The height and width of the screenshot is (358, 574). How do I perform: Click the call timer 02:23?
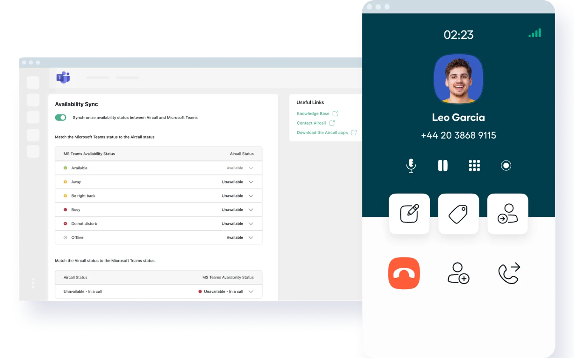coord(458,35)
